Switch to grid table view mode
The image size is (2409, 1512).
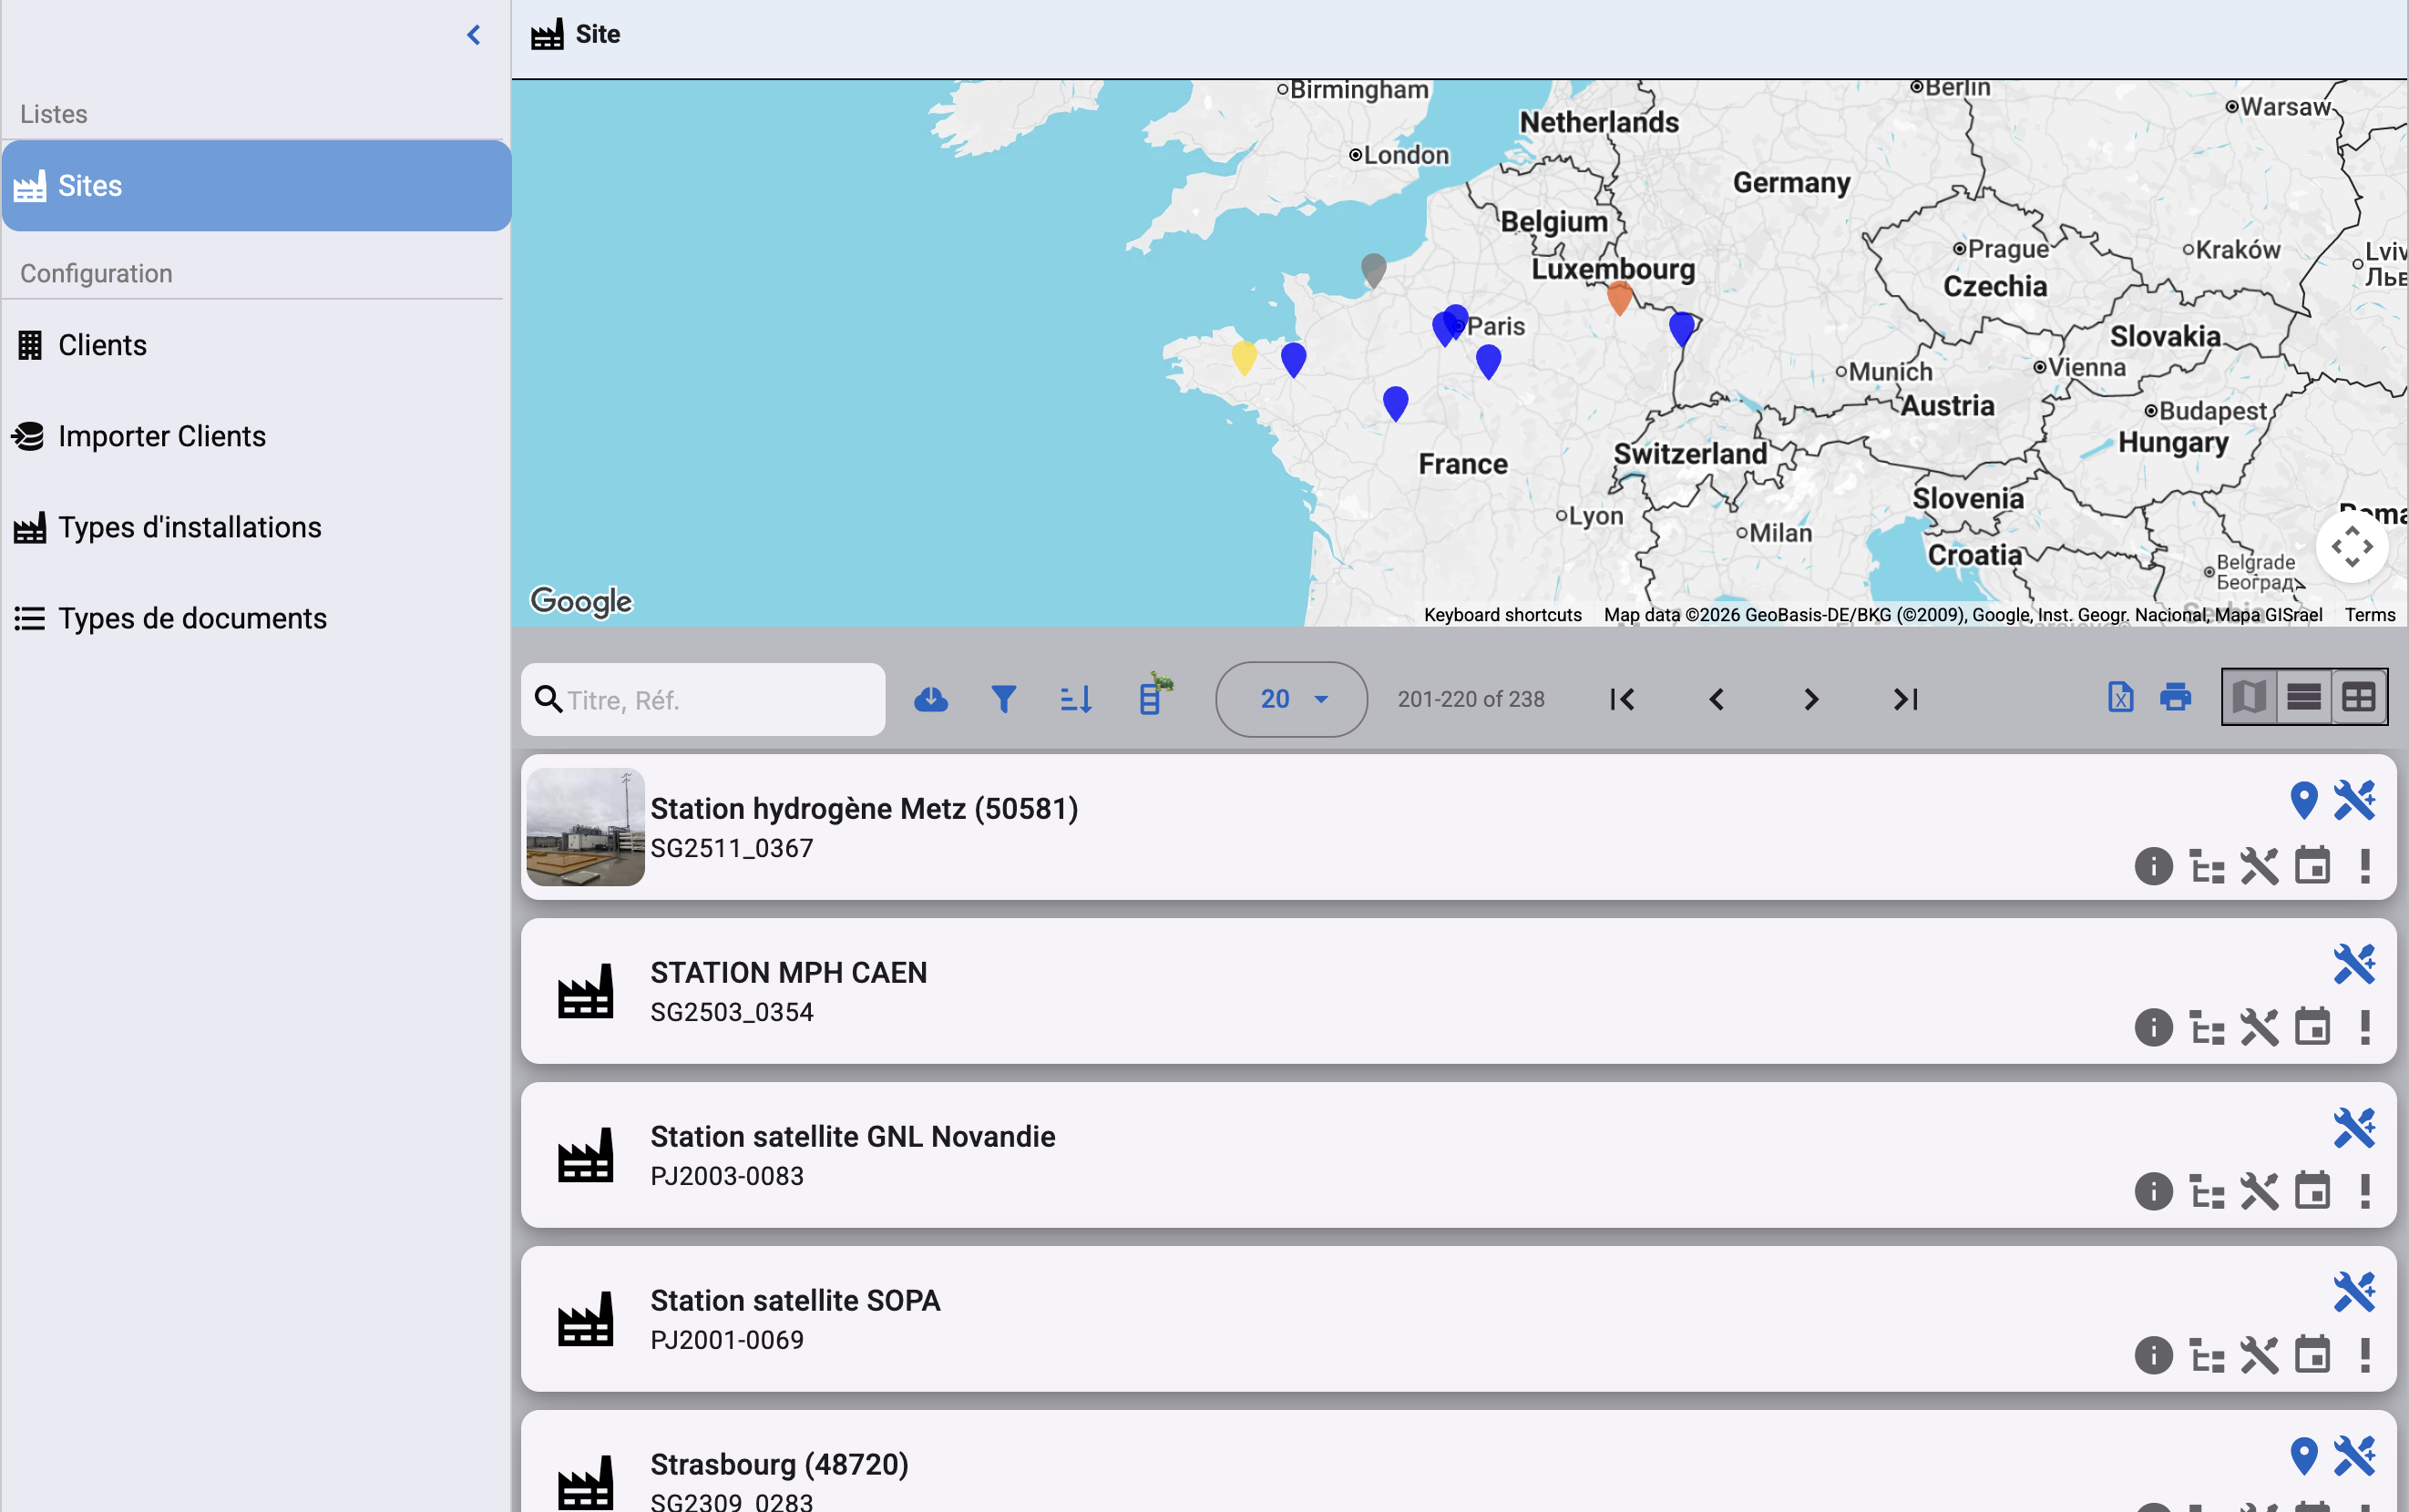click(x=2359, y=697)
